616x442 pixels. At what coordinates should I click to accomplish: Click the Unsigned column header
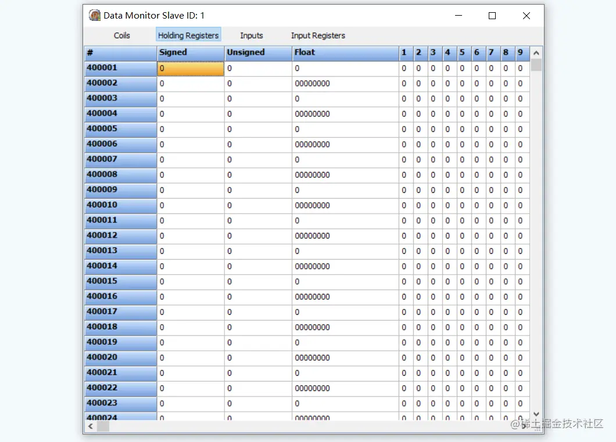(258, 53)
